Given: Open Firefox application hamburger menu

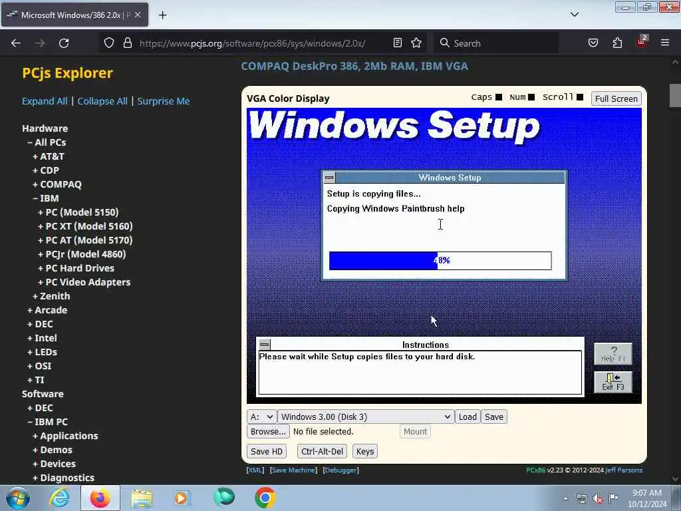Looking at the screenshot, I should click(665, 43).
